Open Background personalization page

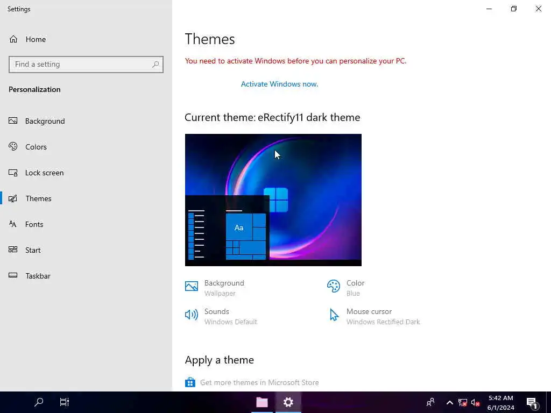pyautogui.click(x=86, y=121)
